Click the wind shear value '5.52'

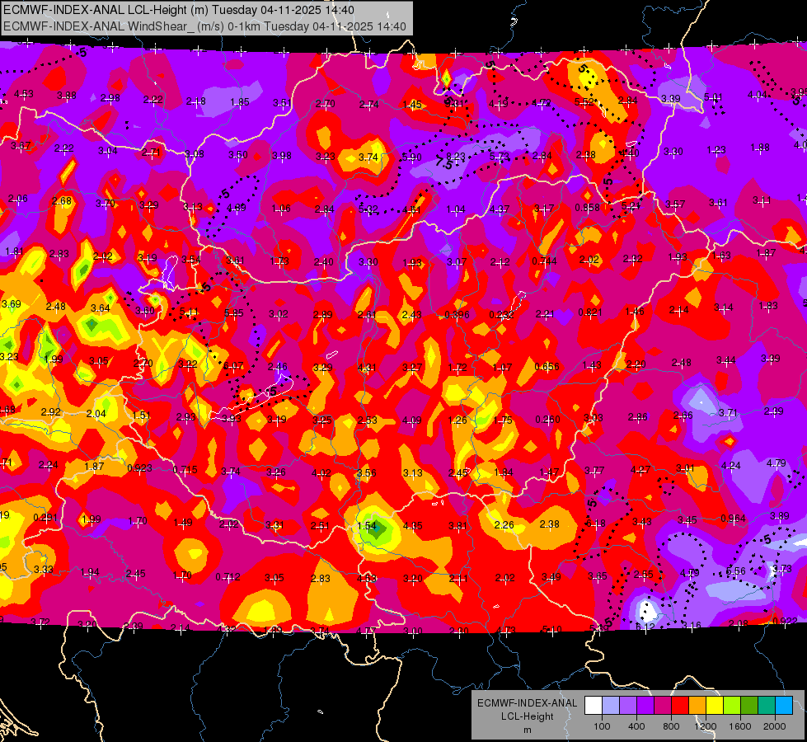[584, 102]
